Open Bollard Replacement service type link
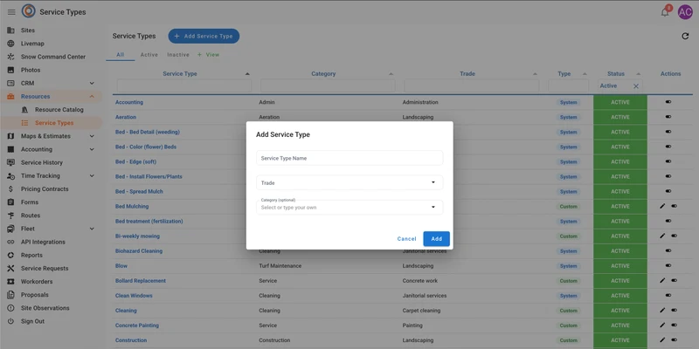 (141, 280)
